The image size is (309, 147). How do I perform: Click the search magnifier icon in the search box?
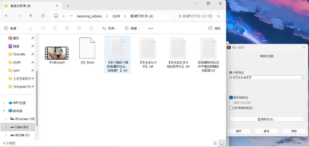click(x=218, y=16)
